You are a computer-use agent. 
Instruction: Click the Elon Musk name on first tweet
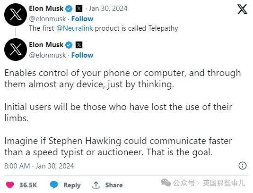coord(46,8)
